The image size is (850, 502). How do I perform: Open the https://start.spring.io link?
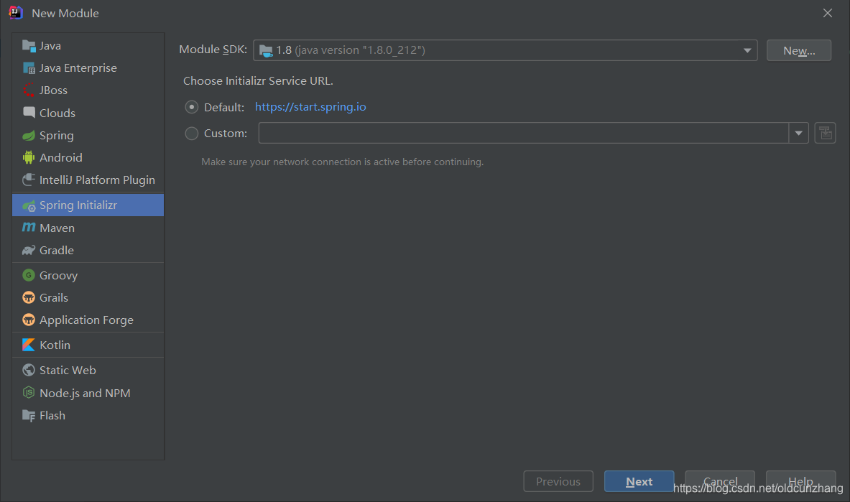point(310,107)
